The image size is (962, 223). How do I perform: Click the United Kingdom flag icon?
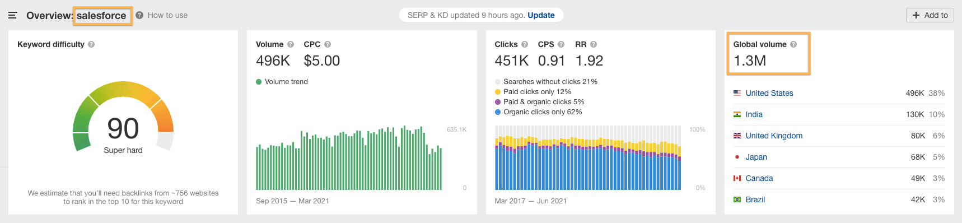pos(737,136)
